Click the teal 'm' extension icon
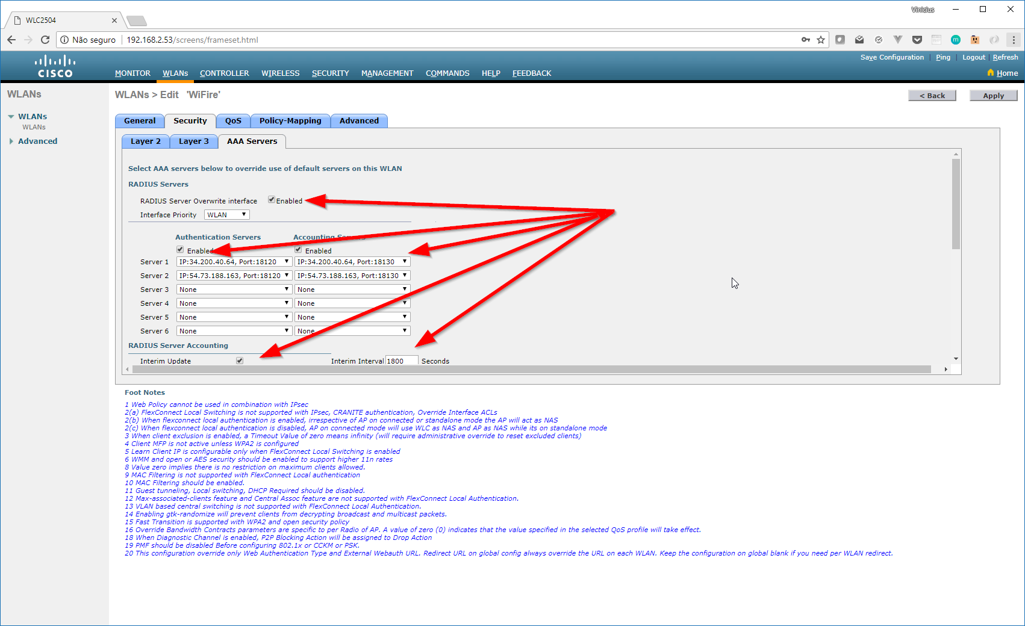 coord(956,40)
